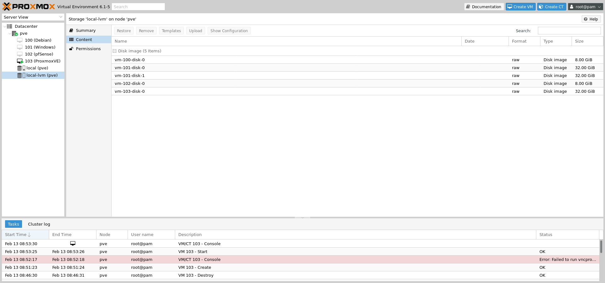Sort by the Name column header
This screenshot has width=605, height=283.
click(286, 41)
